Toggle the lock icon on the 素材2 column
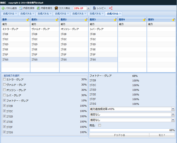The image size is (177, 143). coord(86,19)
